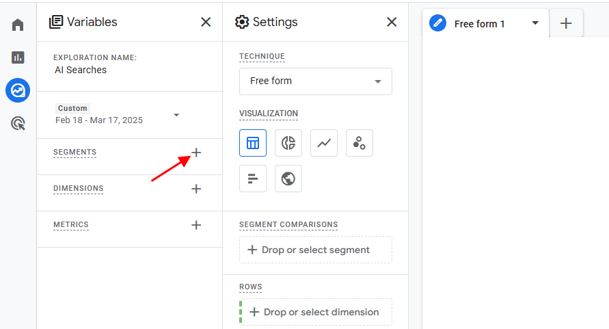Open Explore section in sidebar
Image resolution: width=609 pixels, height=329 pixels.
coord(18,90)
